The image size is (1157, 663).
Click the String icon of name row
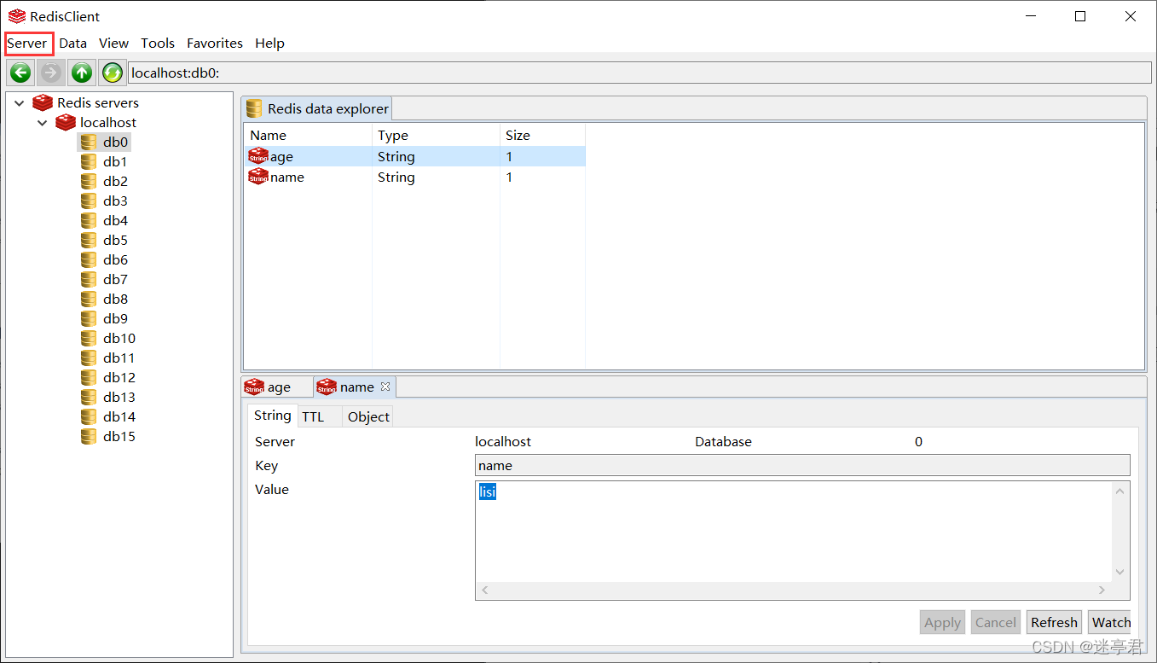coord(257,177)
